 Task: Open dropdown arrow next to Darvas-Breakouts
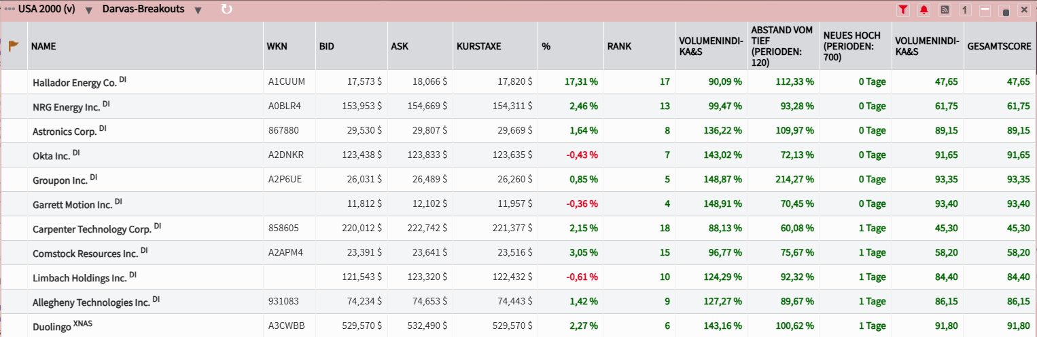198,11
